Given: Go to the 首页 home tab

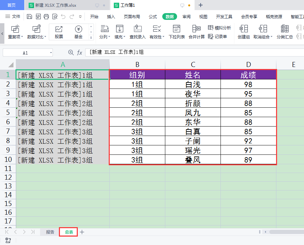Looking at the screenshot, I should point(11,5).
